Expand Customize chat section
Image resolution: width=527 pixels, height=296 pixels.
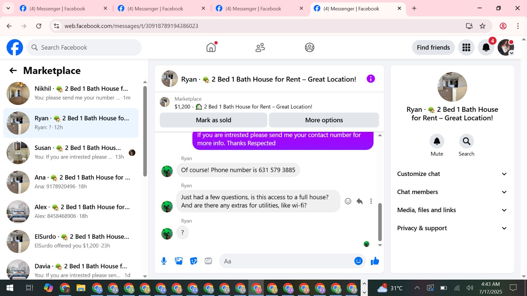[x=452, y=174]
